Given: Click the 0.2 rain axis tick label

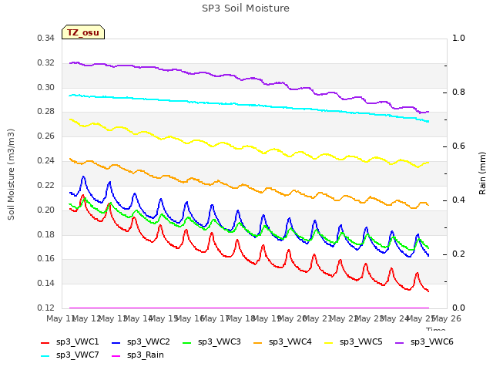Looking at the screenshot, I should 458,254.
